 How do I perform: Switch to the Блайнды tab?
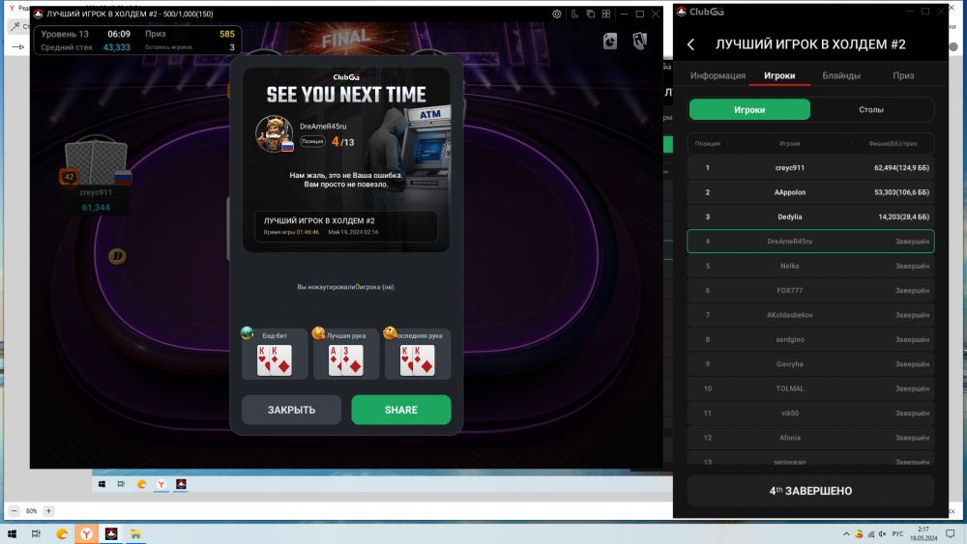[x=841, y=75]
